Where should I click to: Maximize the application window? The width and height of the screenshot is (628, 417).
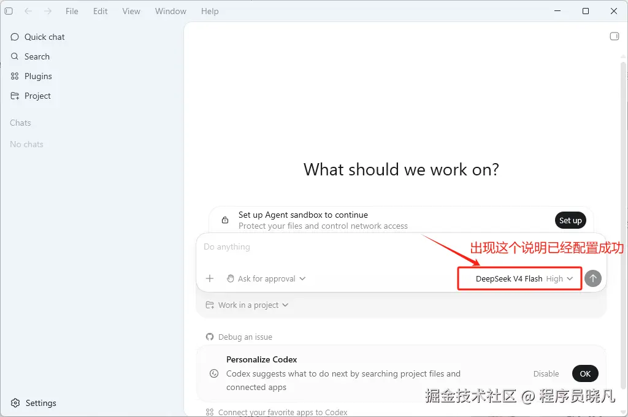(586, 11)
